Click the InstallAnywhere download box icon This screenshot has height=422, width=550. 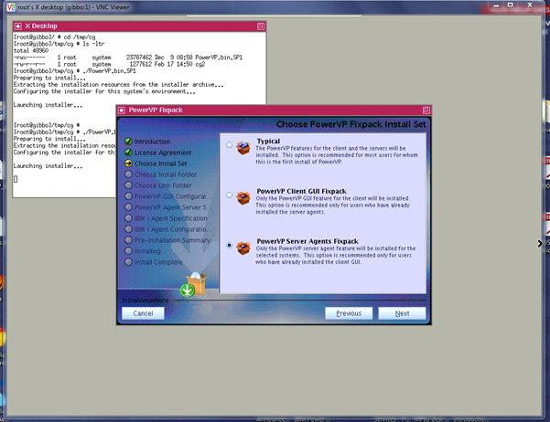(x=194, y=284)
